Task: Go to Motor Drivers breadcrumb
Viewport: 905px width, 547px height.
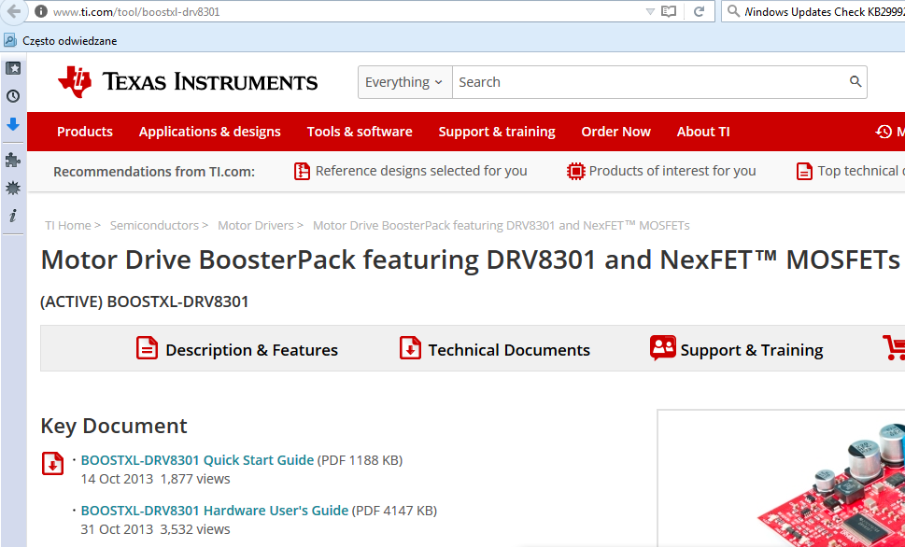Action: point(256,226)
